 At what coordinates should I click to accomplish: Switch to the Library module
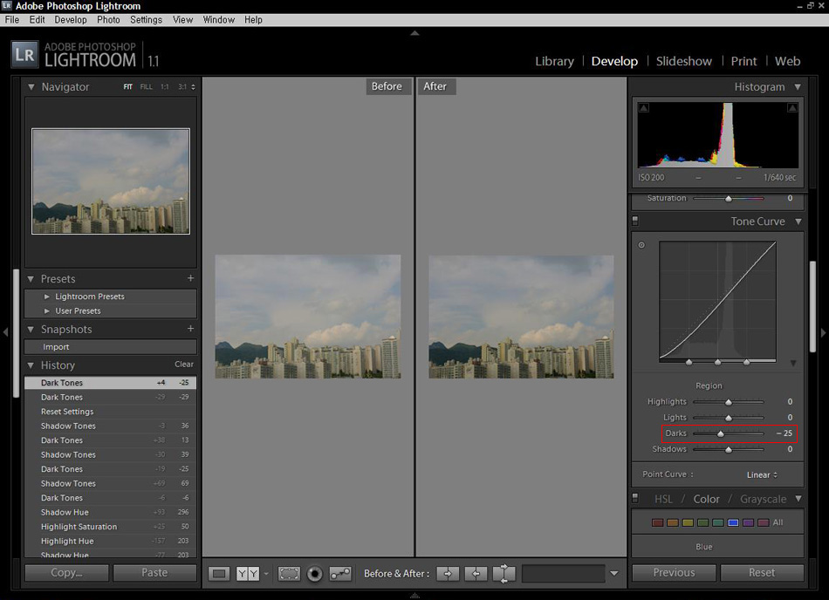coord(554,61)
